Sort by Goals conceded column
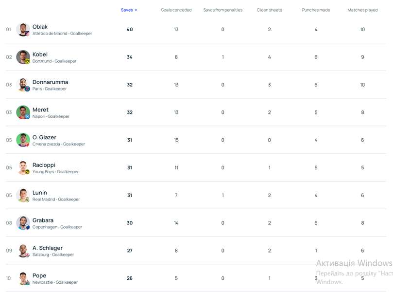This screenshot has width=393, height=292. pos(176,10)
